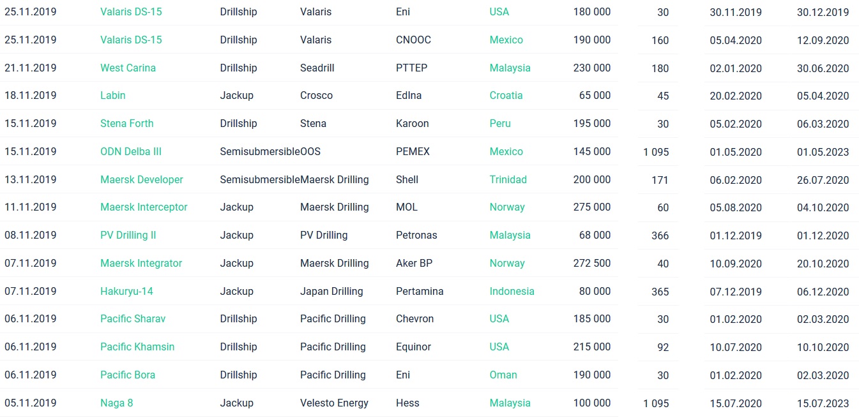Select the ODN Delba III link
This screenshot has width=859, height=418.
pos(130,151)
